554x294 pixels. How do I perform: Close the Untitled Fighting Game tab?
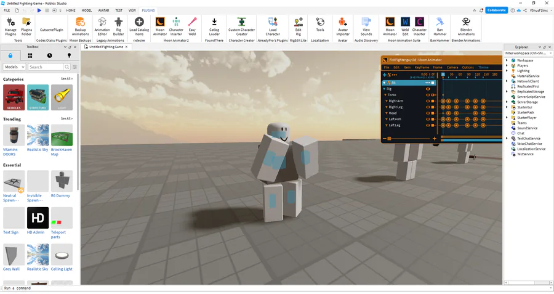(x=127, y=47)
